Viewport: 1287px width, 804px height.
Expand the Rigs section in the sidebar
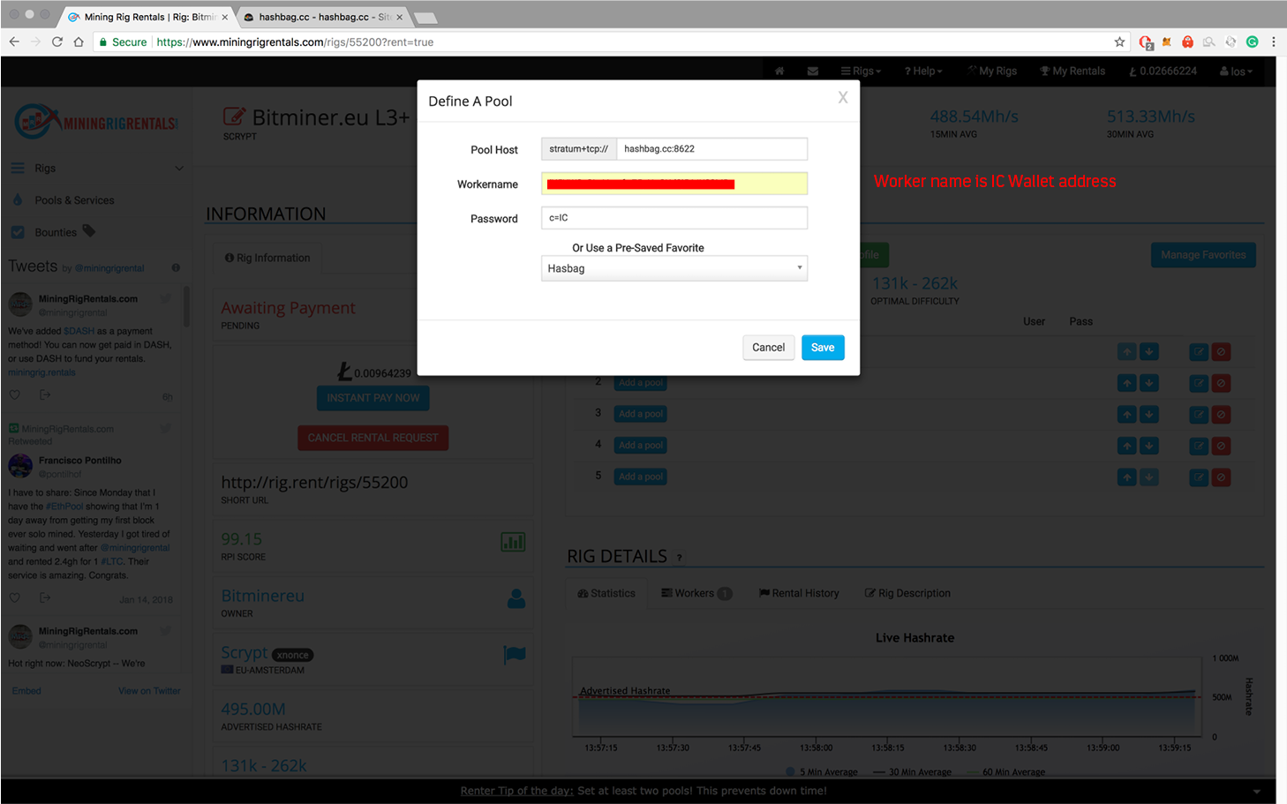[97, 169]
